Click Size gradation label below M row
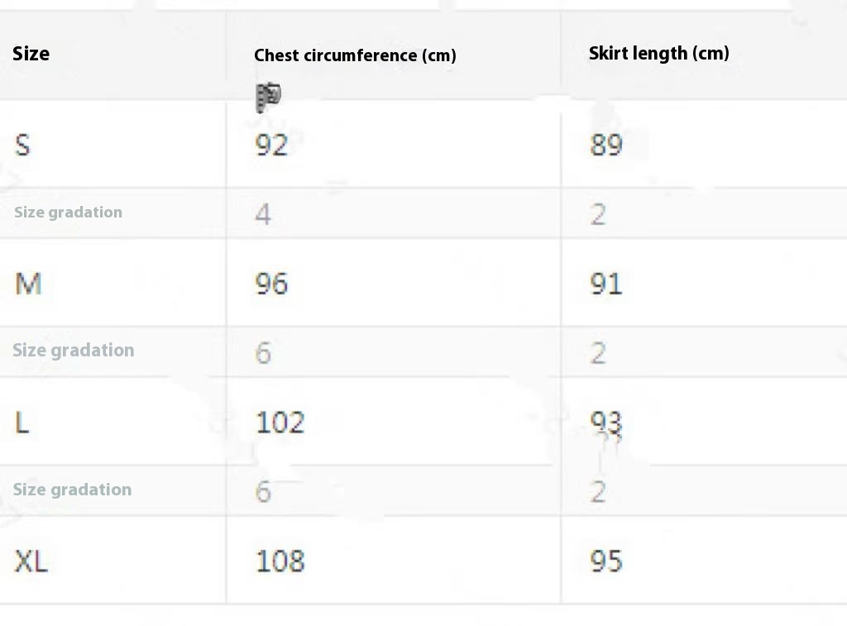Screen dimensions: 847x626 74,351
